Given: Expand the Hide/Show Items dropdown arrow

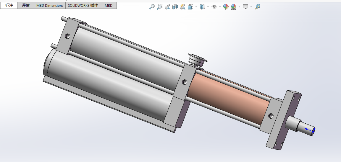Looking at the screenshot, I should click(x=220, y=7).
